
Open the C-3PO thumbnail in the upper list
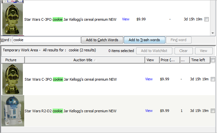pyautogui.click(x=13, y=19)
